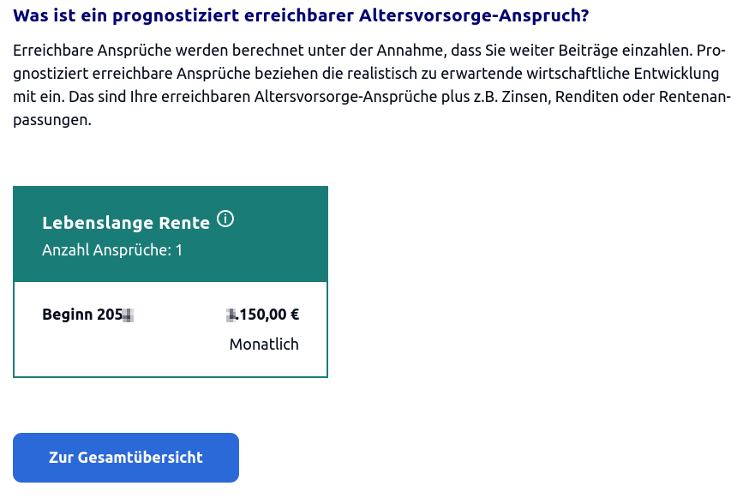Click the blurred digit after Beginn 205
The image size is (737, 498).
pyautogui.click(x=128, y=315)
